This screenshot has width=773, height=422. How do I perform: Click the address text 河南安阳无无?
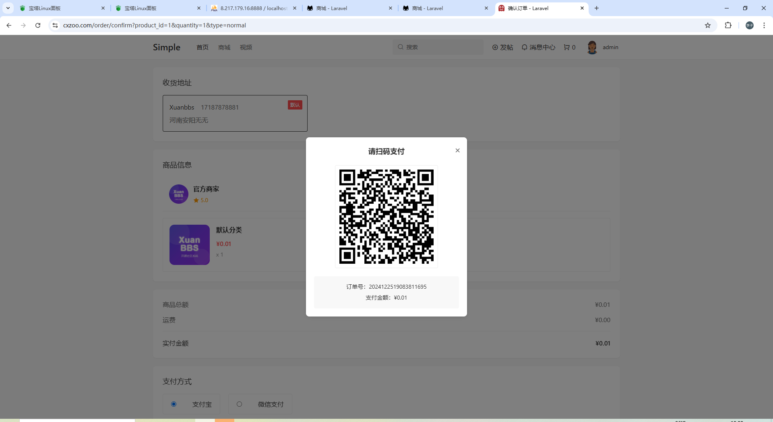(189, 120)
